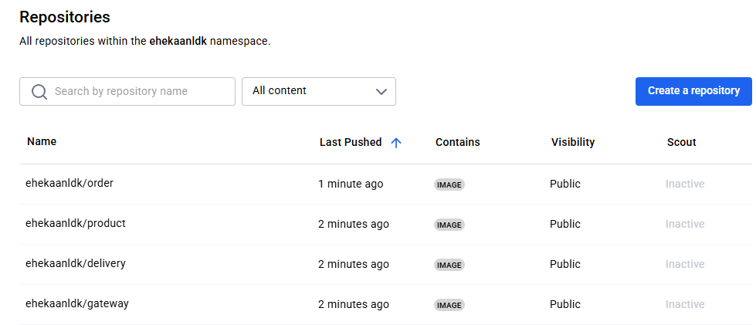Open the ehekaanldk/gateway repository

click(x=76, y=304)
